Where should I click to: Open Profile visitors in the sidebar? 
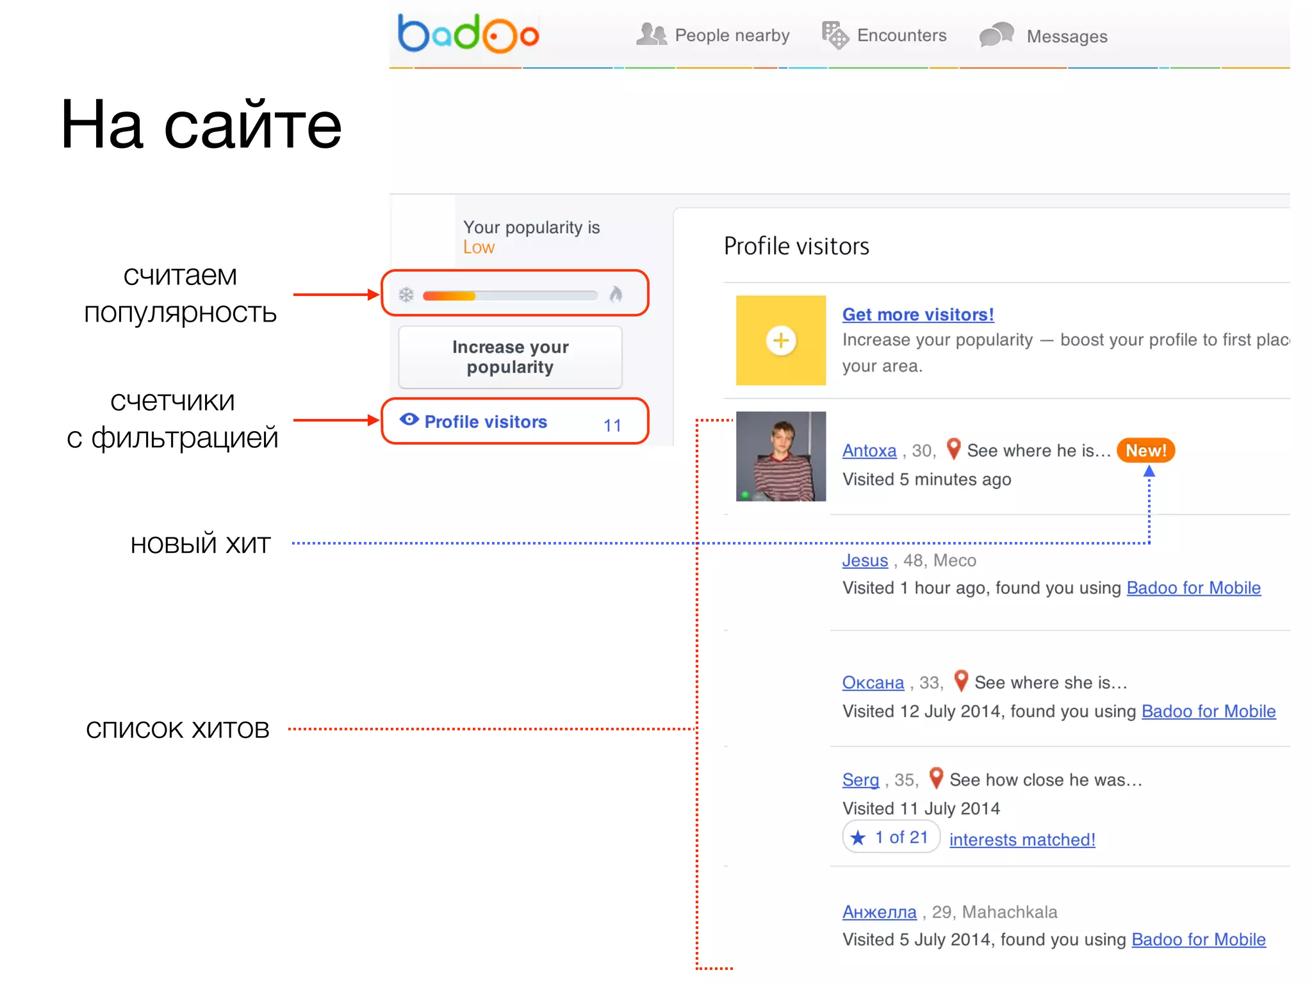[x=486, y=422]
